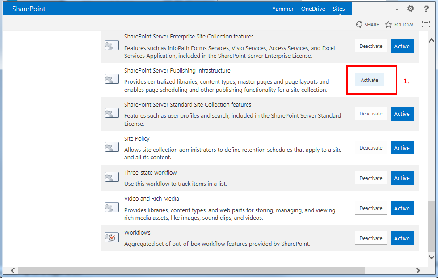Activate SharePoint Server Publishing Infrastructure
The width and height of the screenshot is (438, 278).
369,80
